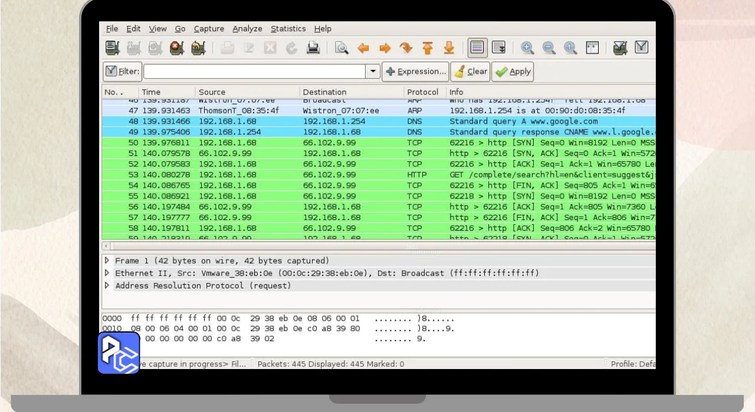This screenshot has height=412, width=755.
Task: Expand the Ethernet II details row
Action: click(107, 273)
